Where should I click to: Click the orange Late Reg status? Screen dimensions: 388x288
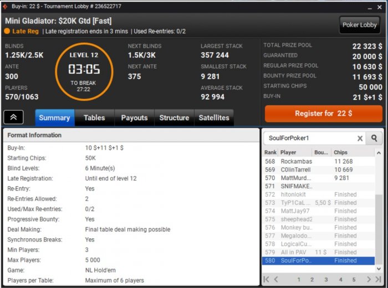tap(22, 31)
